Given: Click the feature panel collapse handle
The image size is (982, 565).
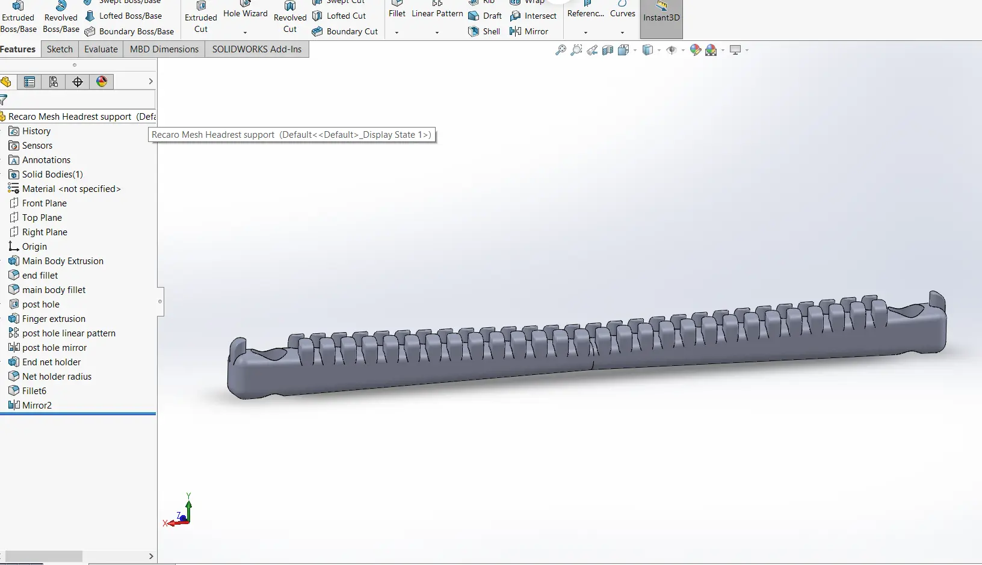Looking at the screenshot, I should pyautogui.click(x=160, y=301).
